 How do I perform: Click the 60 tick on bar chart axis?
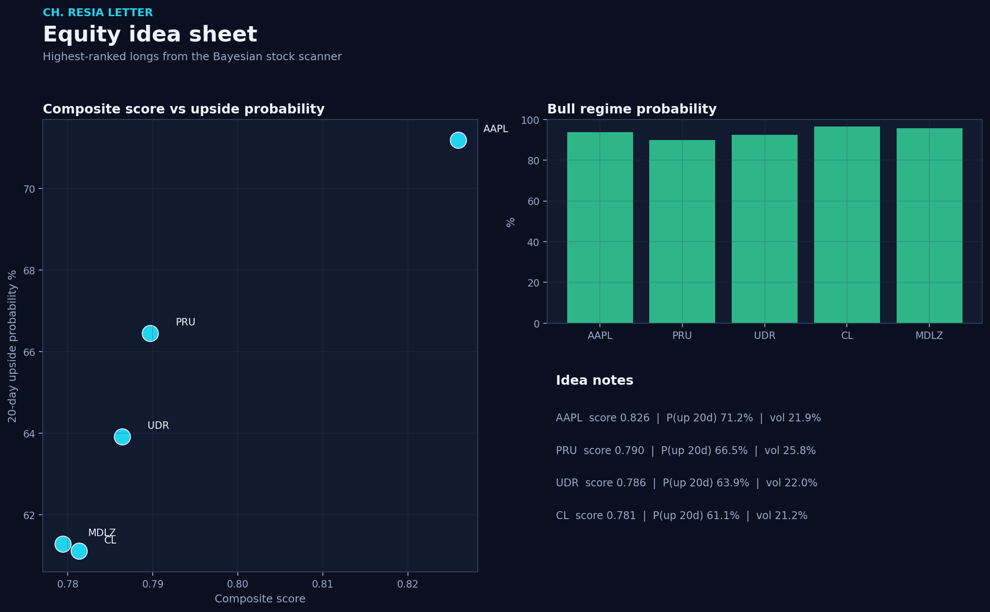533,201
